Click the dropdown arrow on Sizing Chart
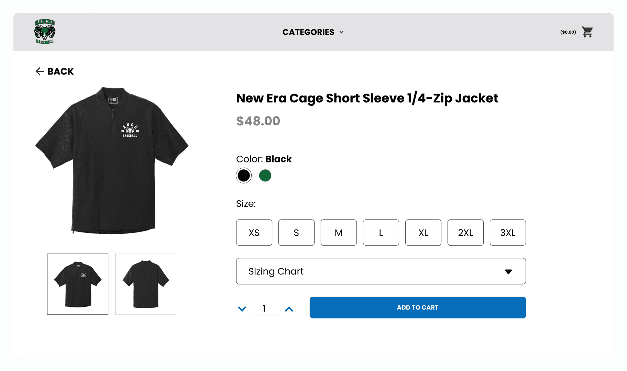Viewport: 627px width, 371px height. click(x=509, y=271)
